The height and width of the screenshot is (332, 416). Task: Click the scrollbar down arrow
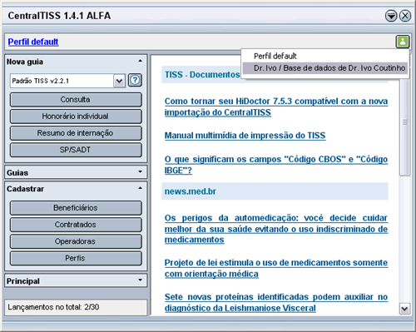point(404,309)
